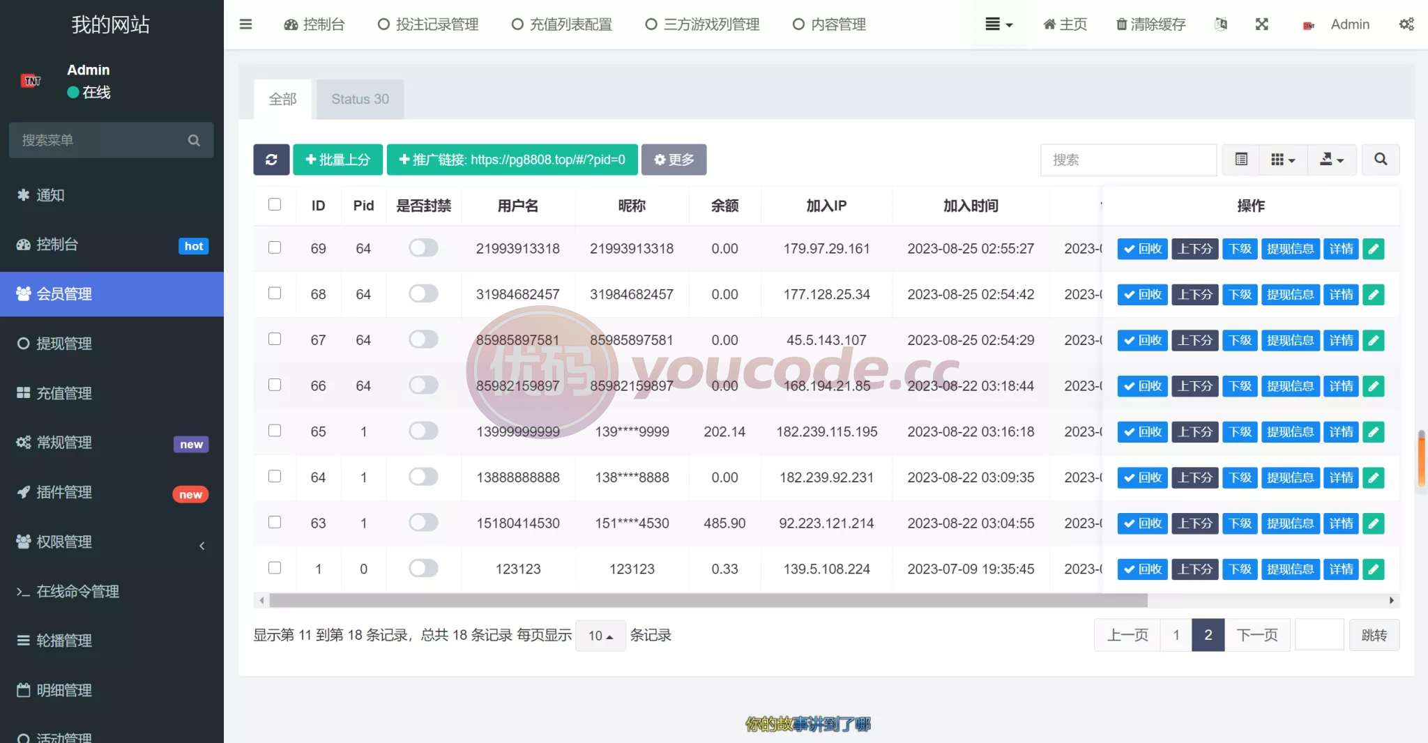Open the 更多 more options button
This screenshot has height=743, width=1428.
[674, 160]
